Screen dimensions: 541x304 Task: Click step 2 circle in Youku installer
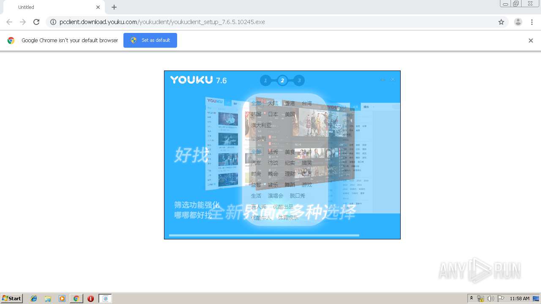click(282, 80)
